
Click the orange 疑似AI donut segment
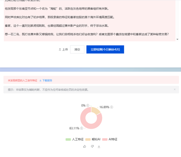coord(95,110)
